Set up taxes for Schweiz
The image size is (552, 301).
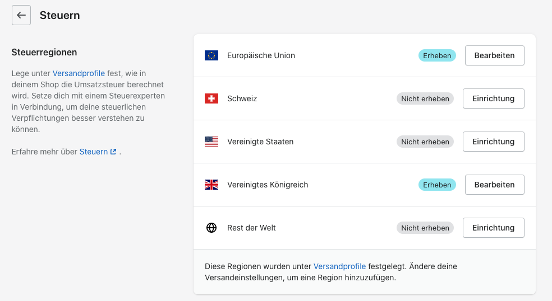click(493, 98)
